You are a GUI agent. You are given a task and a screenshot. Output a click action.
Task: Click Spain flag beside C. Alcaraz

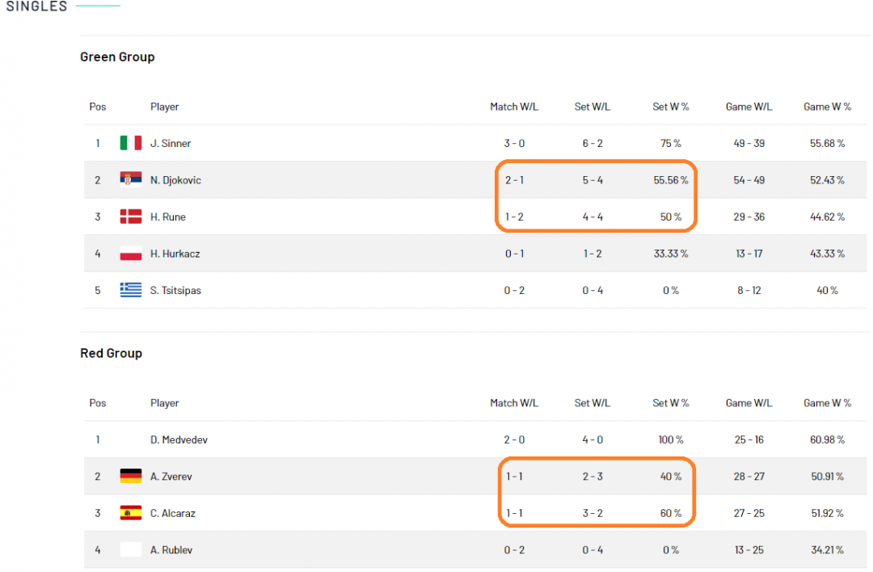pos(131,513)
